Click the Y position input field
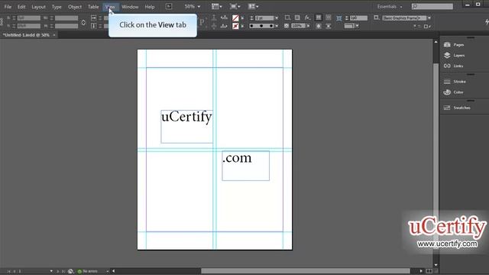Image resolution: width=489 pixels, height=275 pixels. (29, 26)
